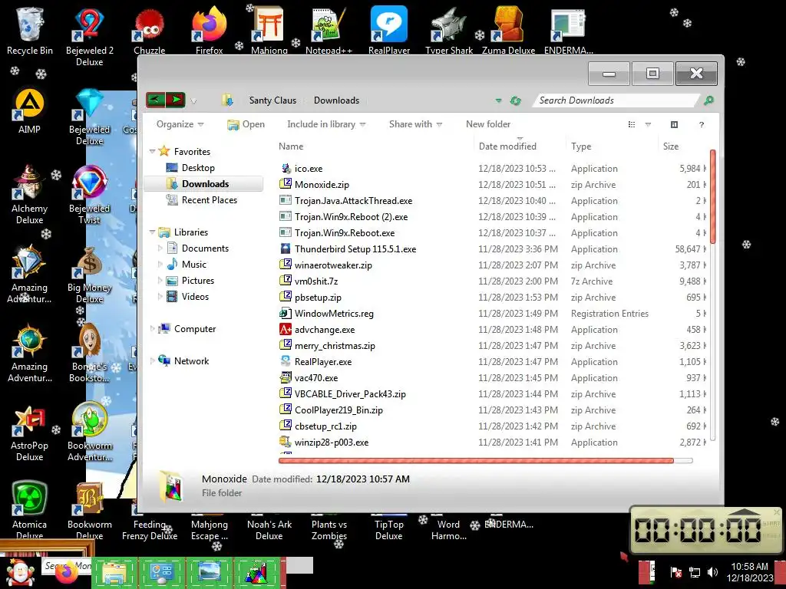Launch the AIMP player shortcut
The image size is (786, 589).
click(30, 111)
